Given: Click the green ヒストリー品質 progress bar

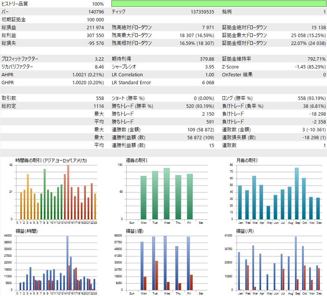Looking at the screenshot, I should point(219,4).
